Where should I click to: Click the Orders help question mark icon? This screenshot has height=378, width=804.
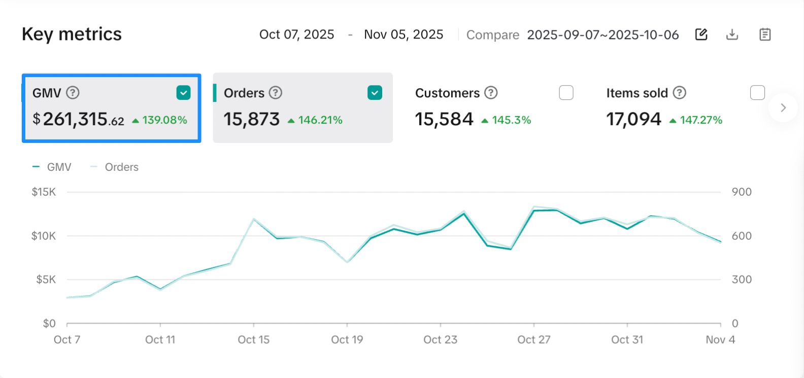pyautogui.click(x=276, y=93)
